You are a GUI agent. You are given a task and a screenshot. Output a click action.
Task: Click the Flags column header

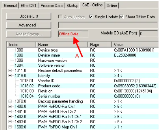click(x=100, y=44)
